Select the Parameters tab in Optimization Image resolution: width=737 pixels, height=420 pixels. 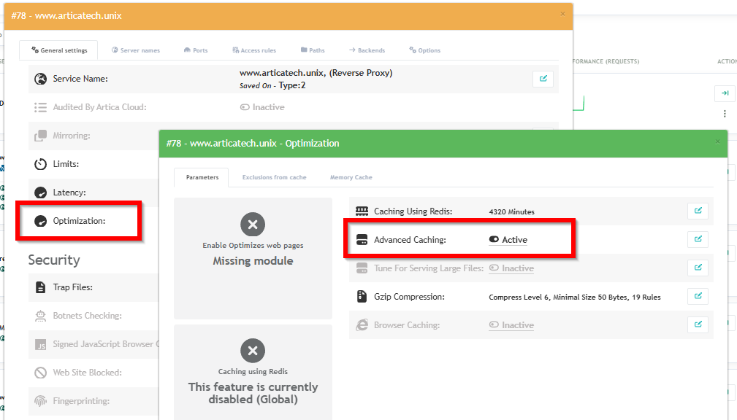202,177
